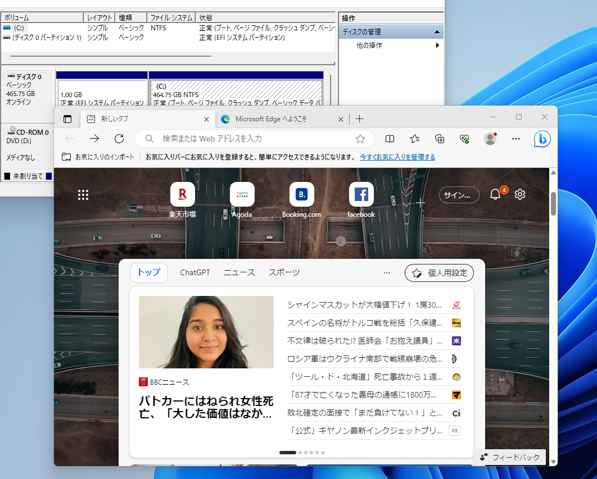Screen dimensions: 597x479
Task: Click the 個人用設定 button
Action: coord(439,273)
